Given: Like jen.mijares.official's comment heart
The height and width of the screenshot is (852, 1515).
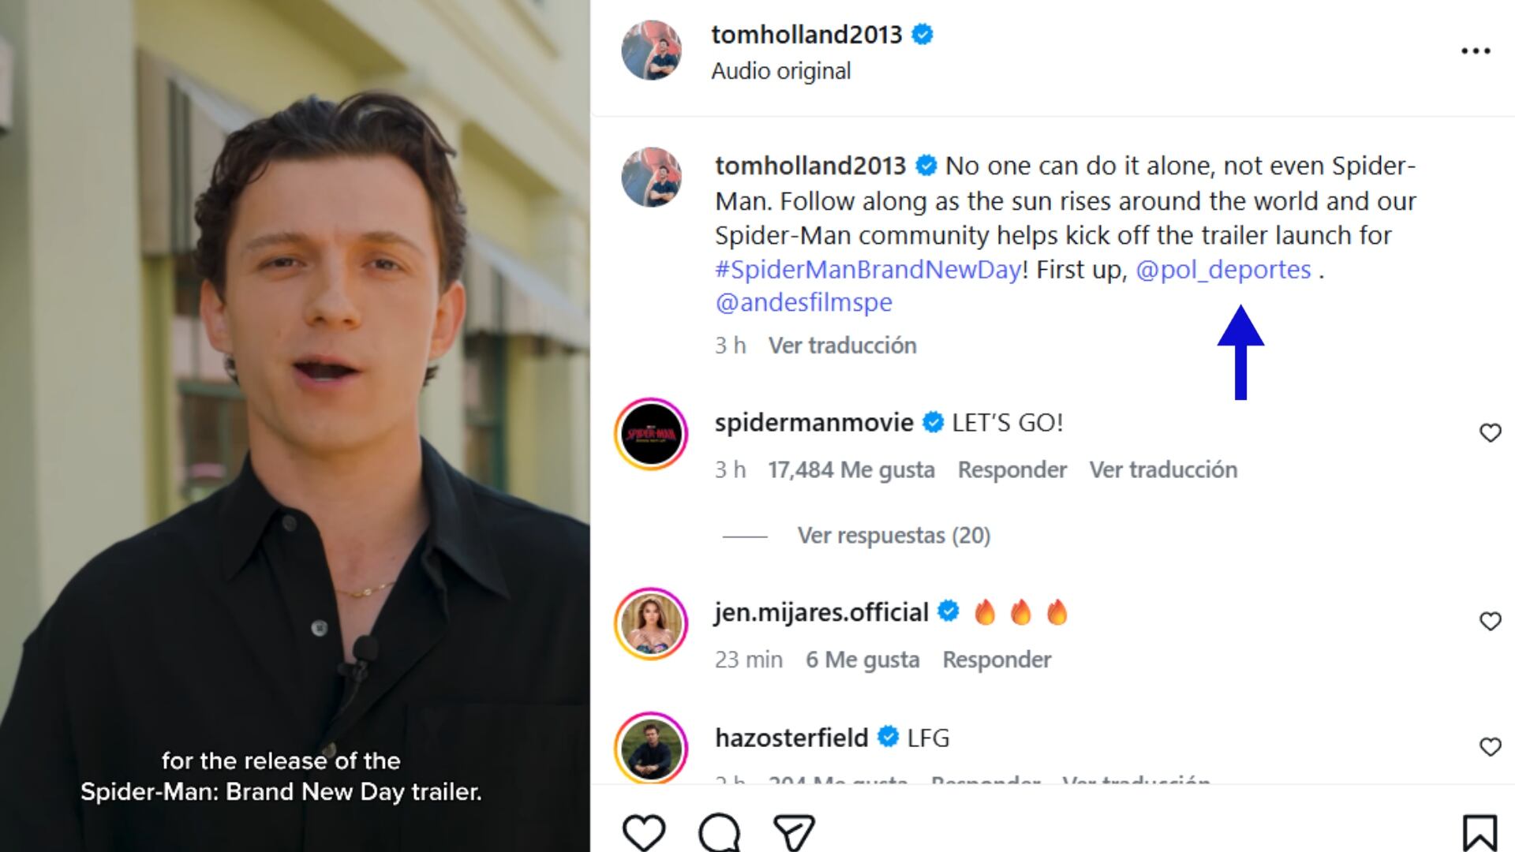Looking at the screenshot, I should click(1491, 622).
